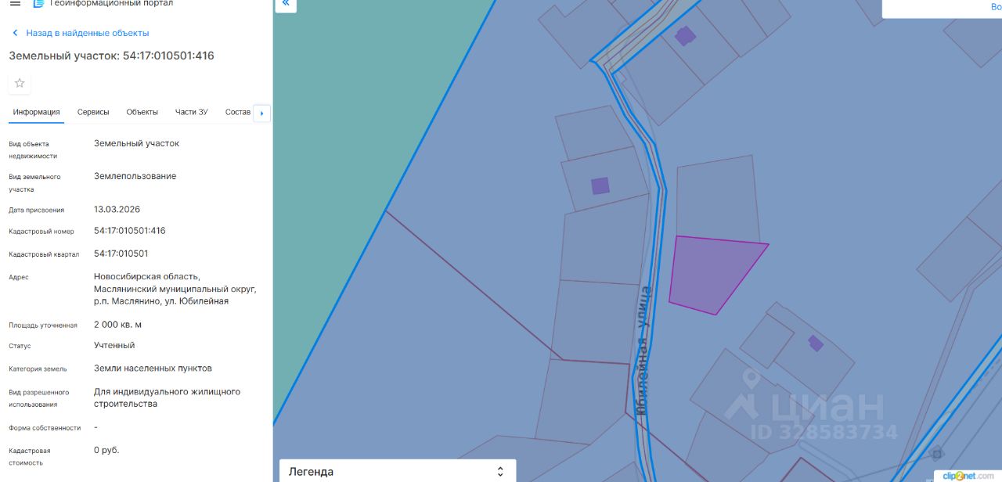Open the Части ЗУ tab
Screen dimensions: 1002x482
[x=192, y=112]
